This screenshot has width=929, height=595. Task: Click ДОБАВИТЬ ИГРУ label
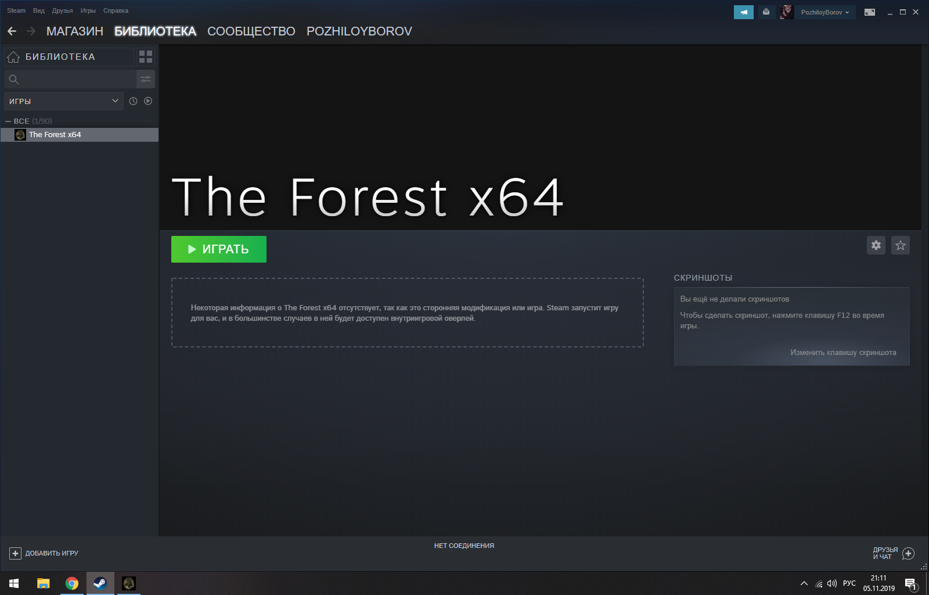[x=52, y=553]
